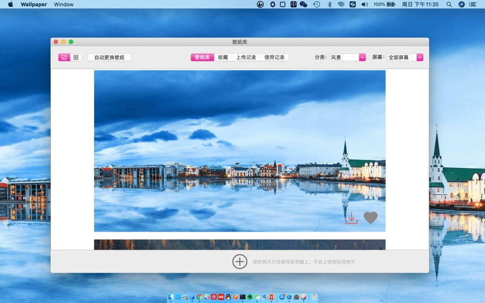
Task: Open Time Machine menu bar icon
Action: [x=316, y=4]
